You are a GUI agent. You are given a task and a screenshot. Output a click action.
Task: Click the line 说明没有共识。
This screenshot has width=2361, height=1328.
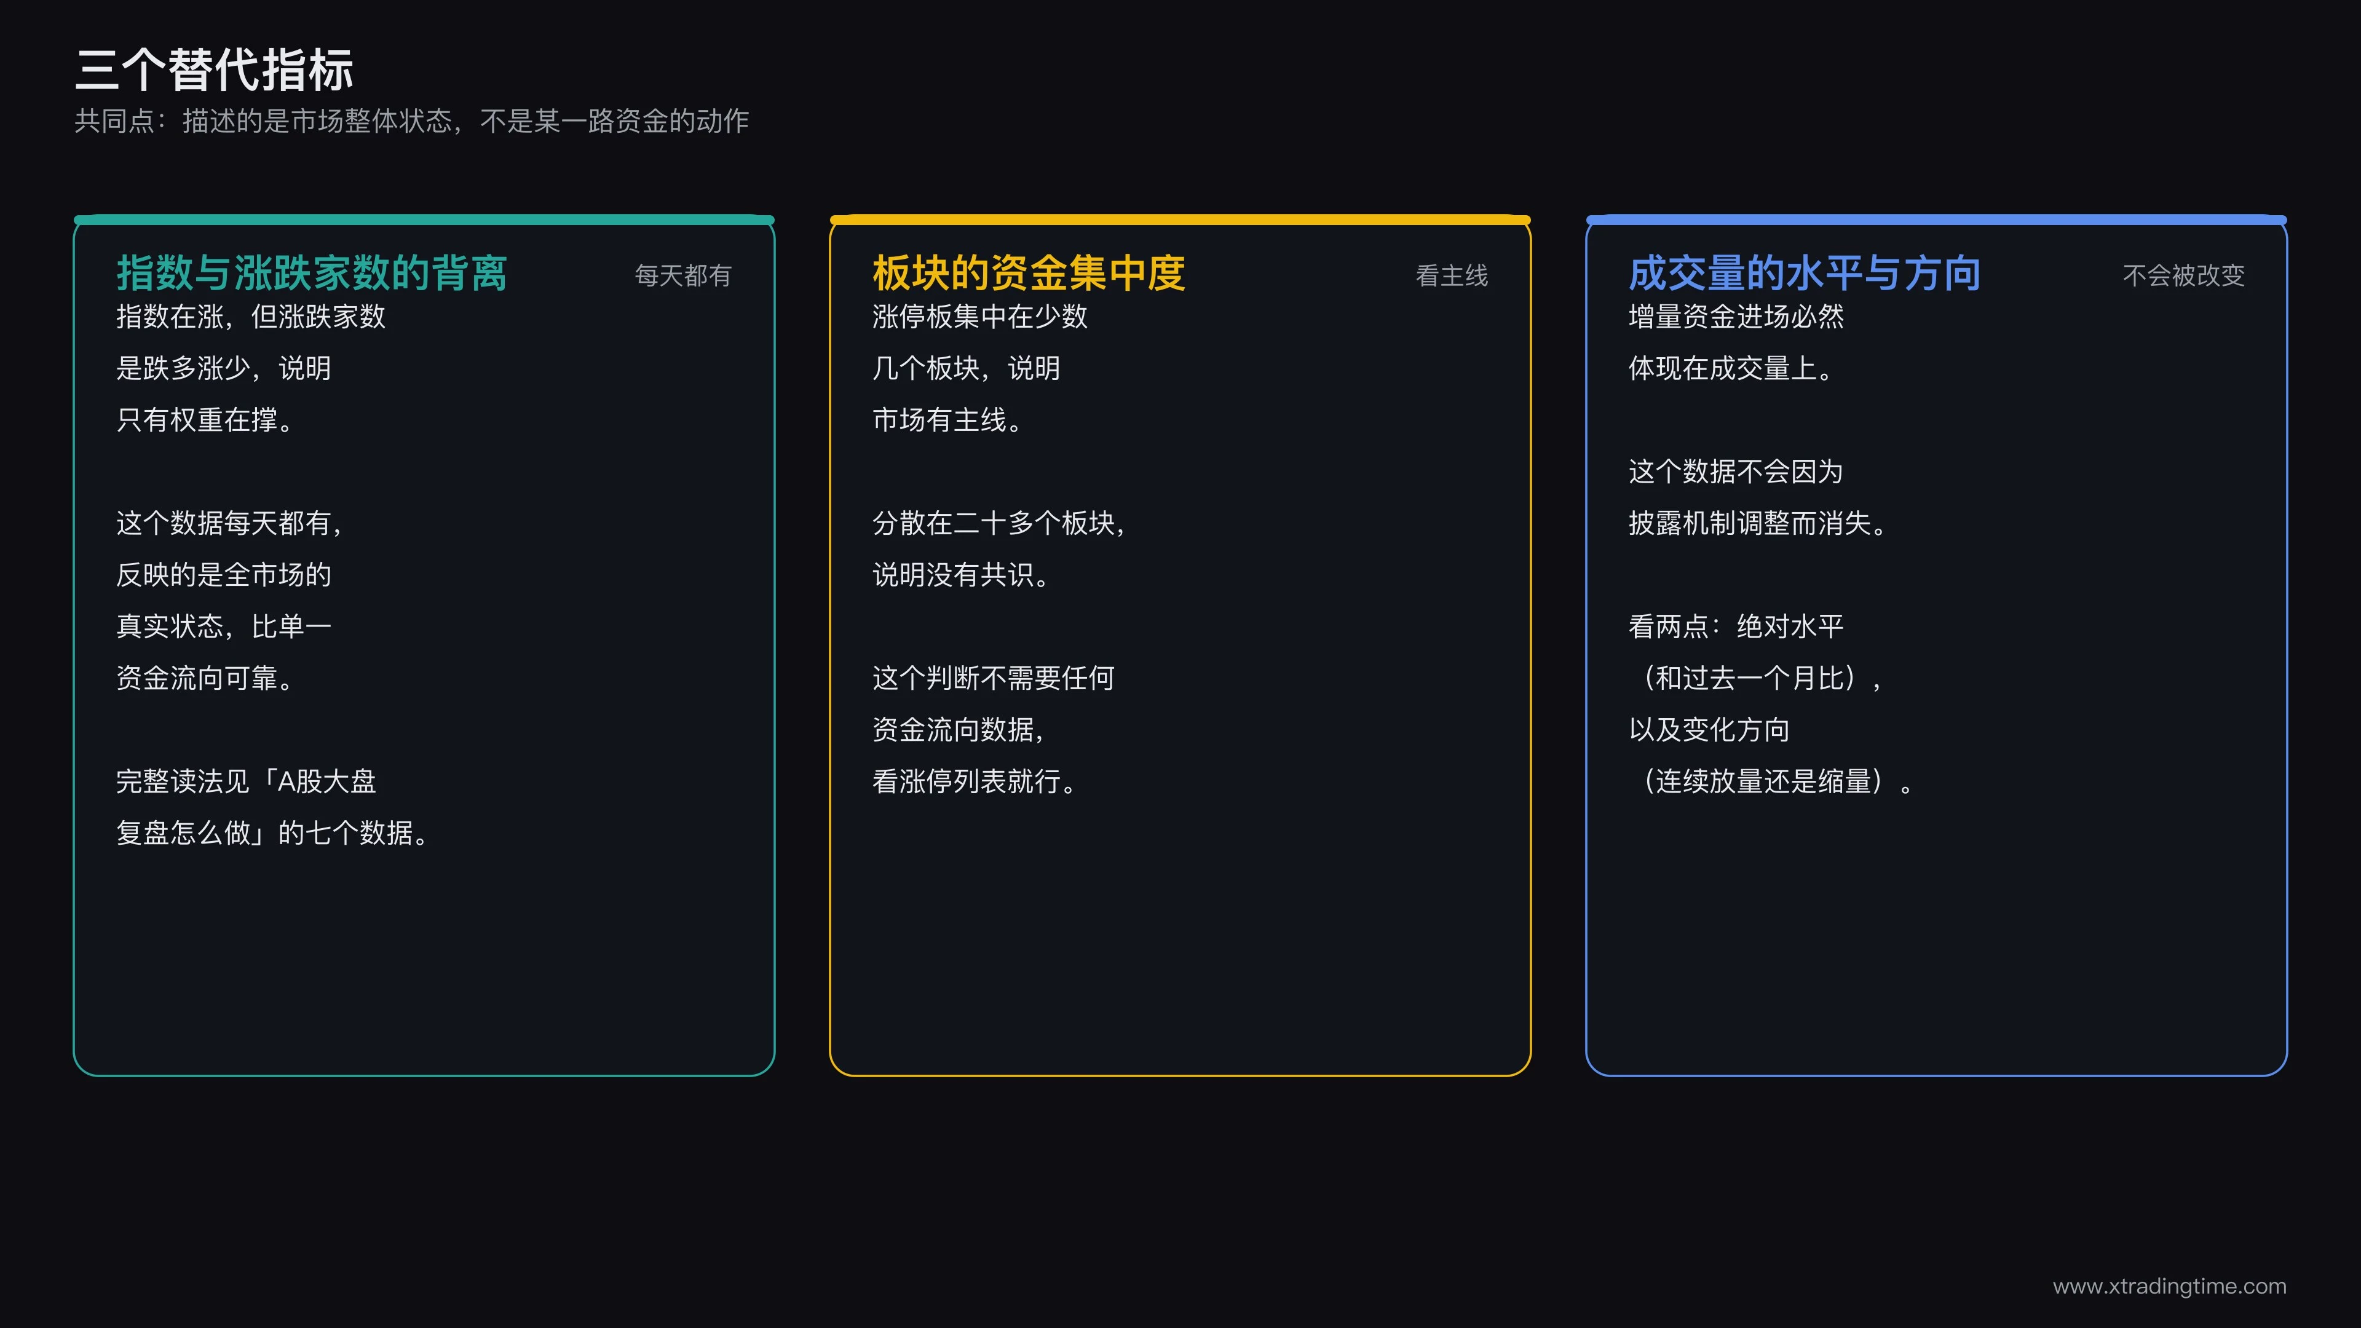(x=960, y=575)
